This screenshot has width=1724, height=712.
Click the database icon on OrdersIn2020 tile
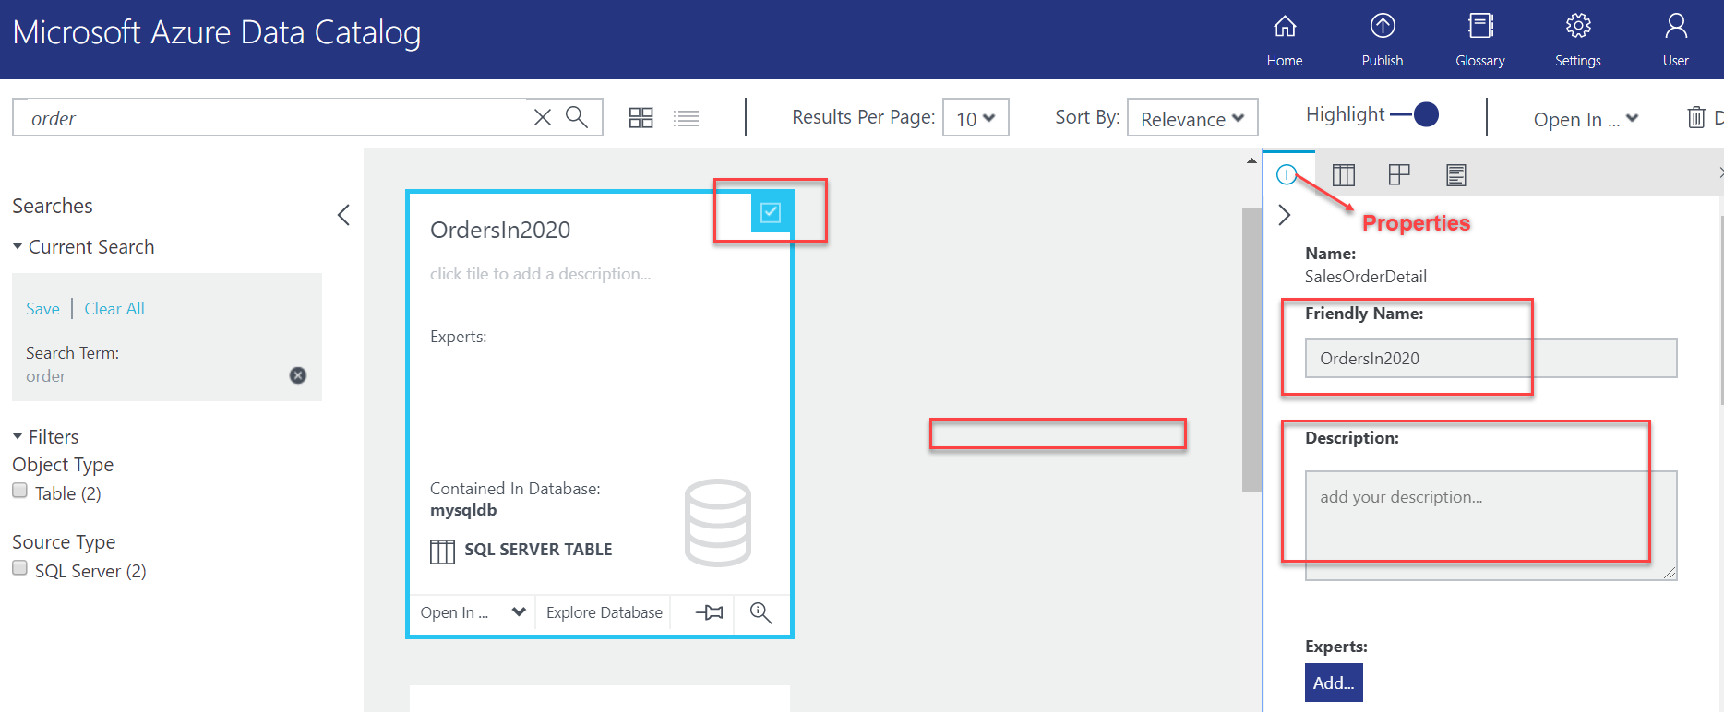coord(718,522)
